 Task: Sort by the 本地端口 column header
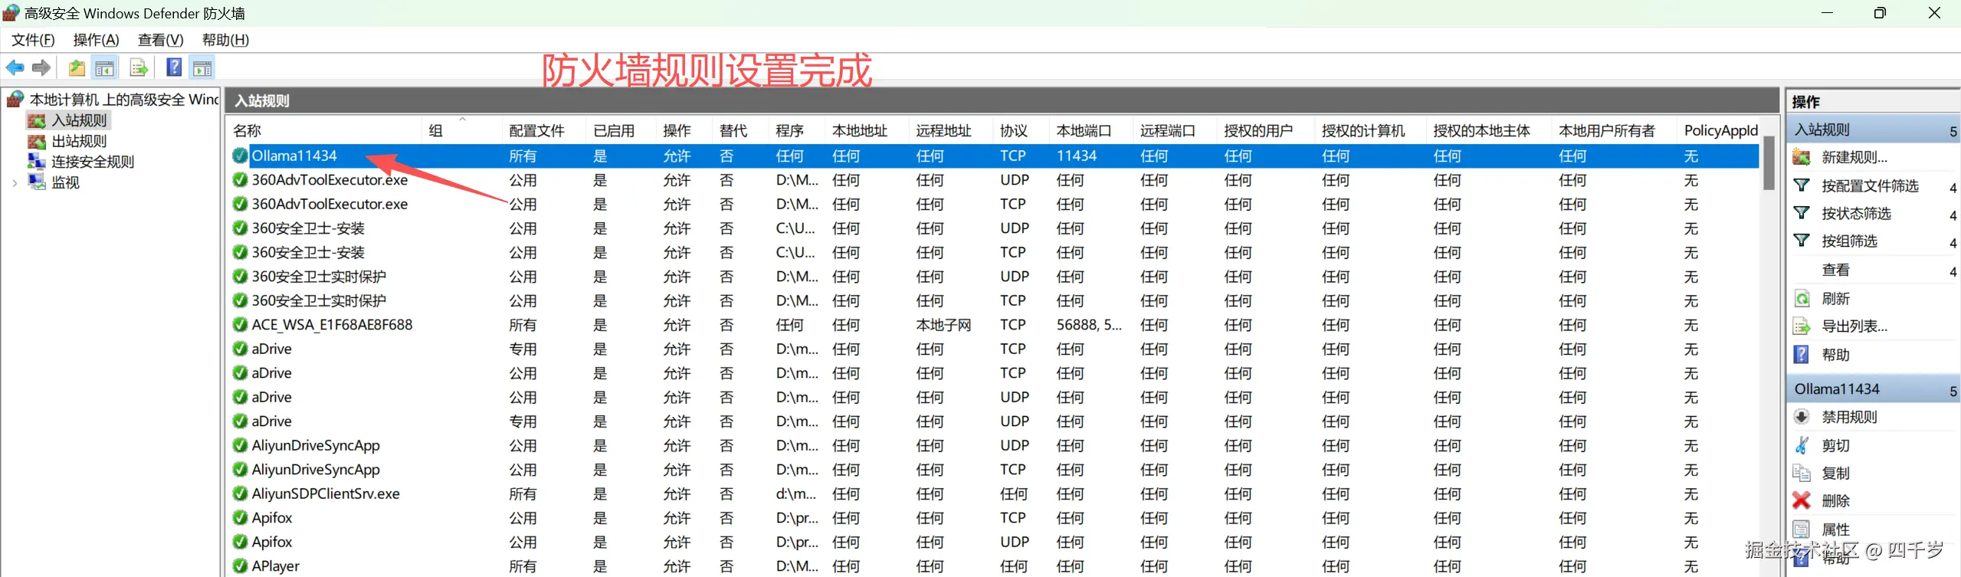click(1091, 130)
